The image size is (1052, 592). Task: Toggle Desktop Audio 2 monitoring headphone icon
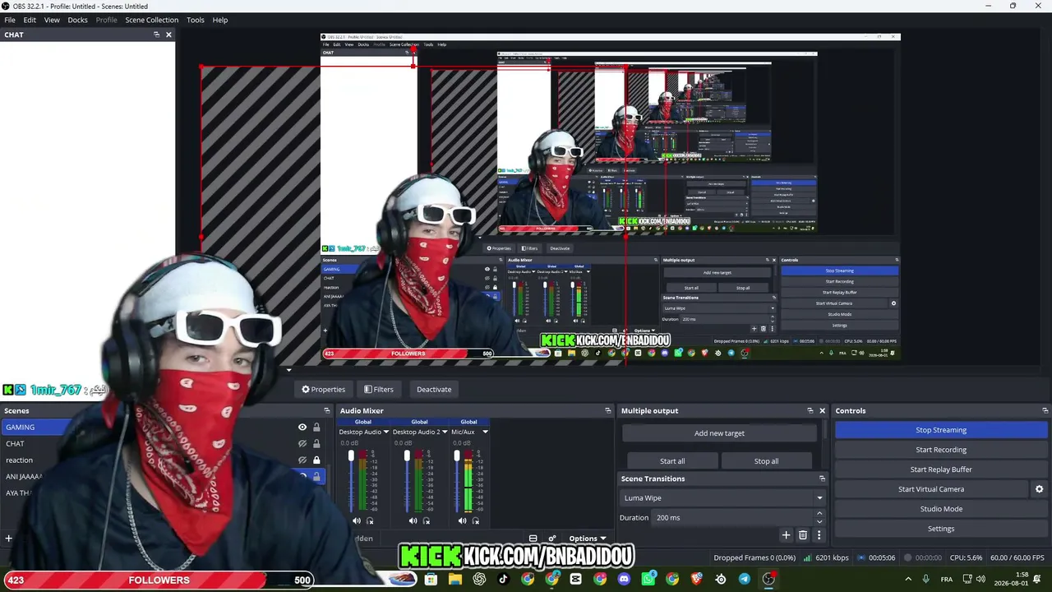point(426,520)
